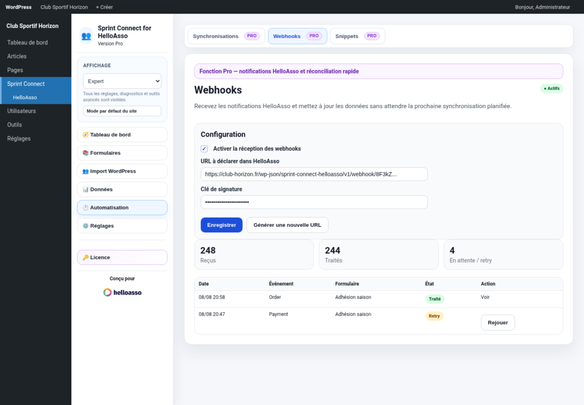Open the HelloAsso submenu item
This screenshot has height=405, width=584.
(35, 97)
